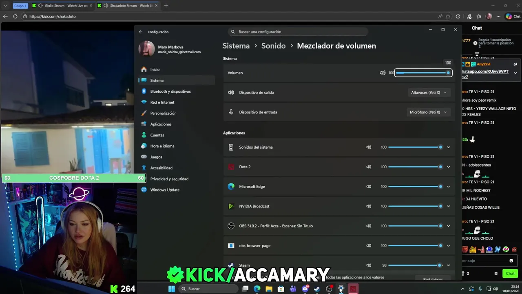Click the back arrow in Configuración
This screenshot has height=294, width=522.
(140, 32)
